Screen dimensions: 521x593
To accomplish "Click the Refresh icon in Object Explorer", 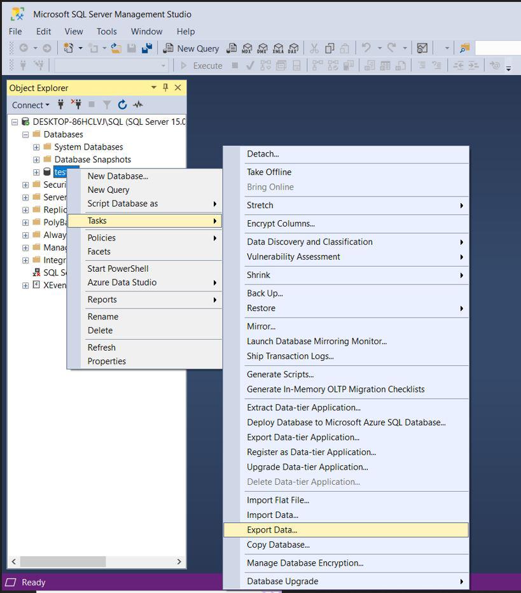I will 122,104.
